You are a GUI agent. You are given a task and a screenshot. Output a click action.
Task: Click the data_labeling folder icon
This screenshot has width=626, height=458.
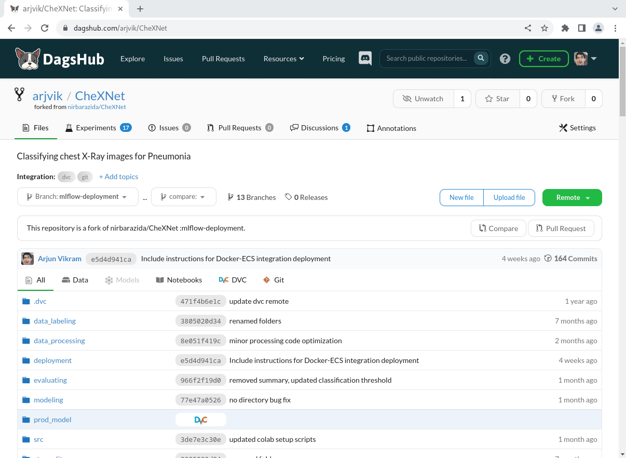click(26, 321)
